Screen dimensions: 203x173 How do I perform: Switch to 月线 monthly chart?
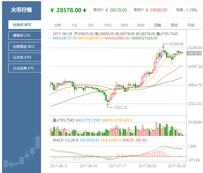[x=191, y=25]
